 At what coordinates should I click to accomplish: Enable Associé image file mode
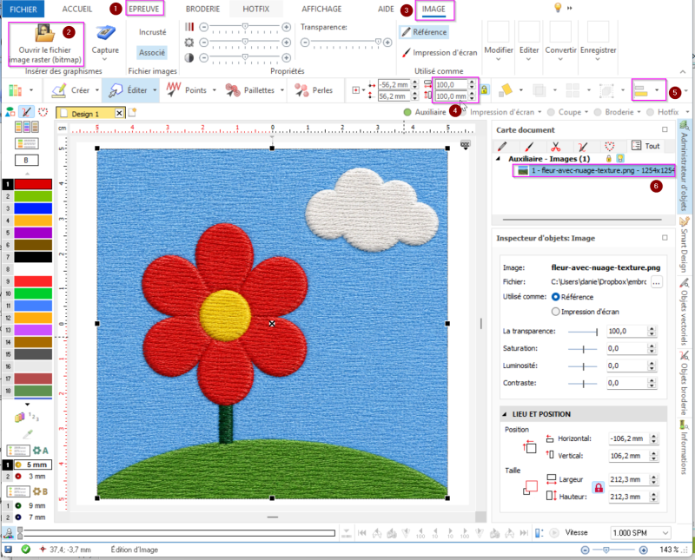tap(152, 53)
